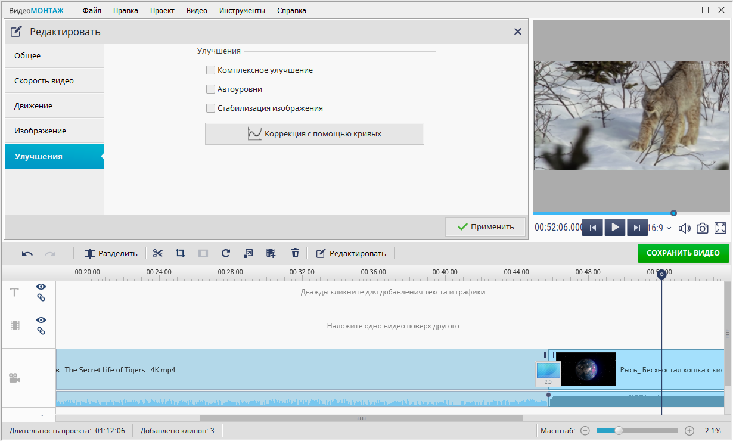This screenshot has height=441, width=733.
Task: Open fullscreen preview mode
Action: [720, 228]
